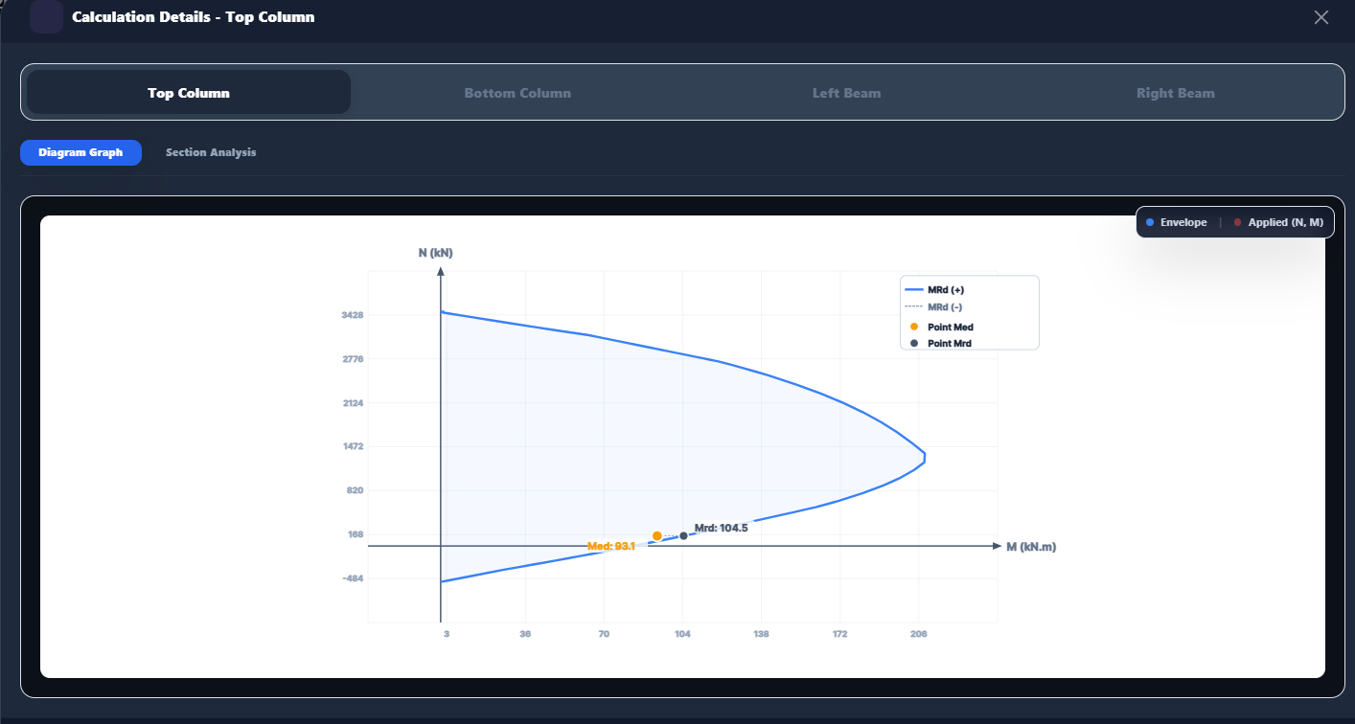
Task: Click the orange Med point on the chart
Action: [656, 536]
